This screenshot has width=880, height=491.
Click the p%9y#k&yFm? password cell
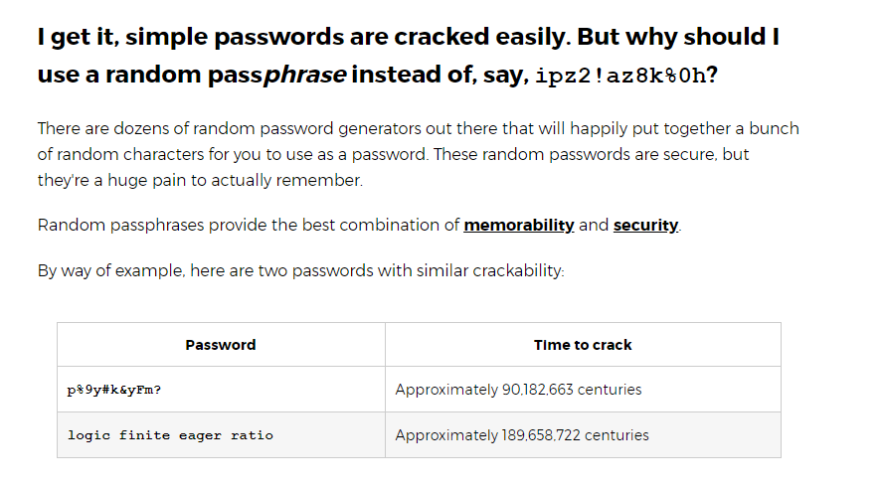pyautogui.click(x=114, y=390)
